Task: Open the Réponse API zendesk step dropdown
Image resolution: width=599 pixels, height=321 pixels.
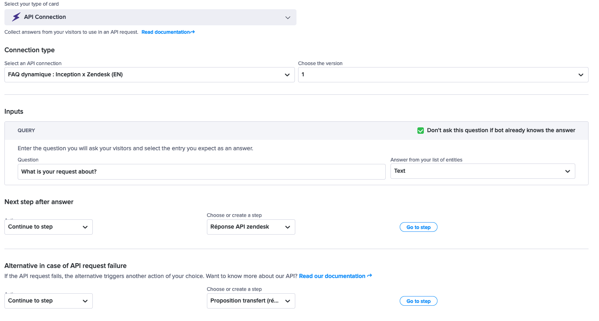Action: coord(251,227)
